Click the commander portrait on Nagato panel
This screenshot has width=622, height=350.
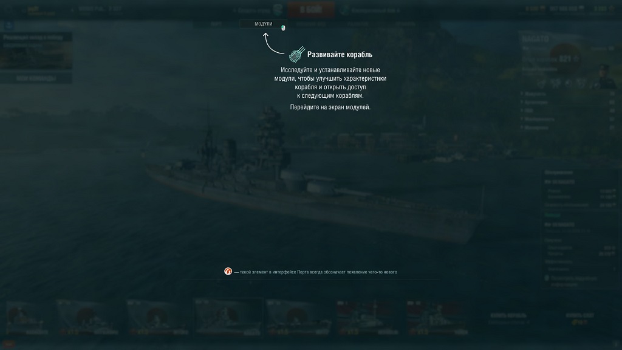click(604, 77)
